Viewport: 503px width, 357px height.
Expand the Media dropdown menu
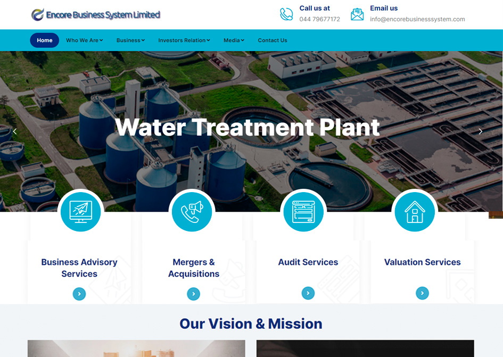[234, 40]
